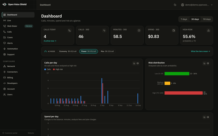218x136 pixels.
Task: Select the Economy $0.02/call AI mode
Action: [68, 51]
